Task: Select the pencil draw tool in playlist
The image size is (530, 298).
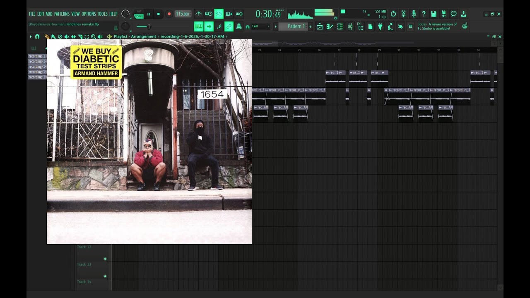Action: point(47,37)
